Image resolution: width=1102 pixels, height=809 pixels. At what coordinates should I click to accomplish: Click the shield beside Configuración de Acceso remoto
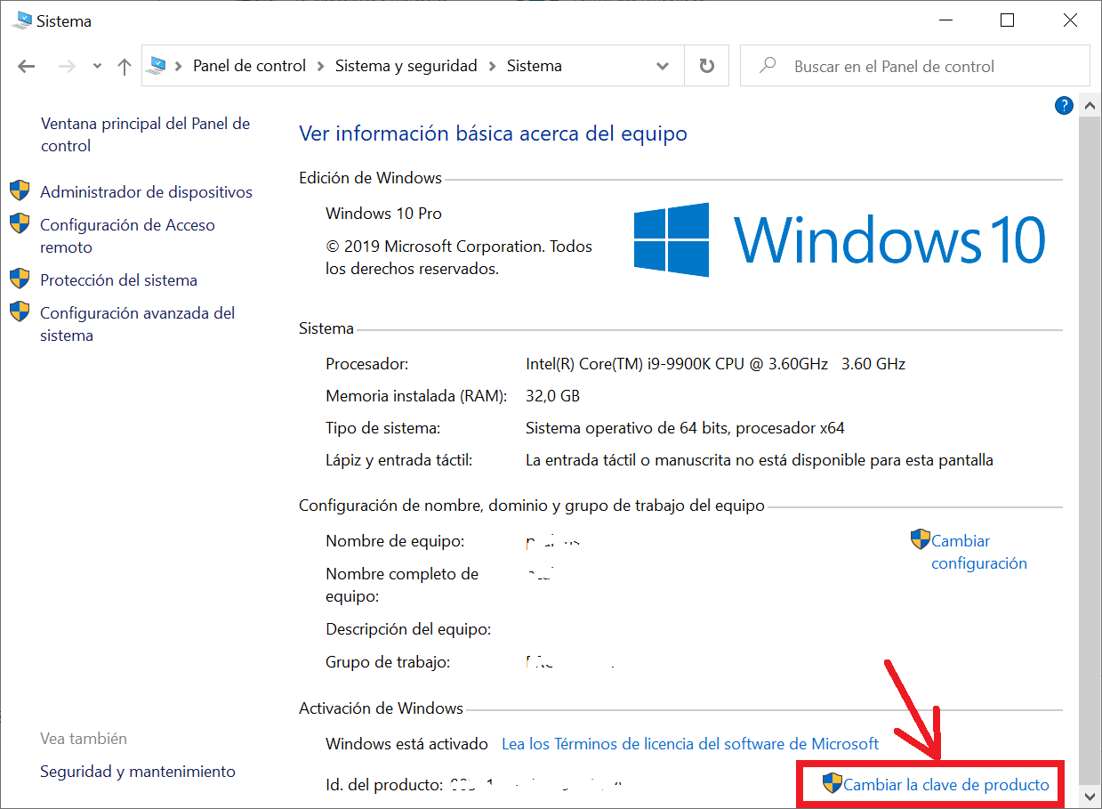click(x=20, y=223)
